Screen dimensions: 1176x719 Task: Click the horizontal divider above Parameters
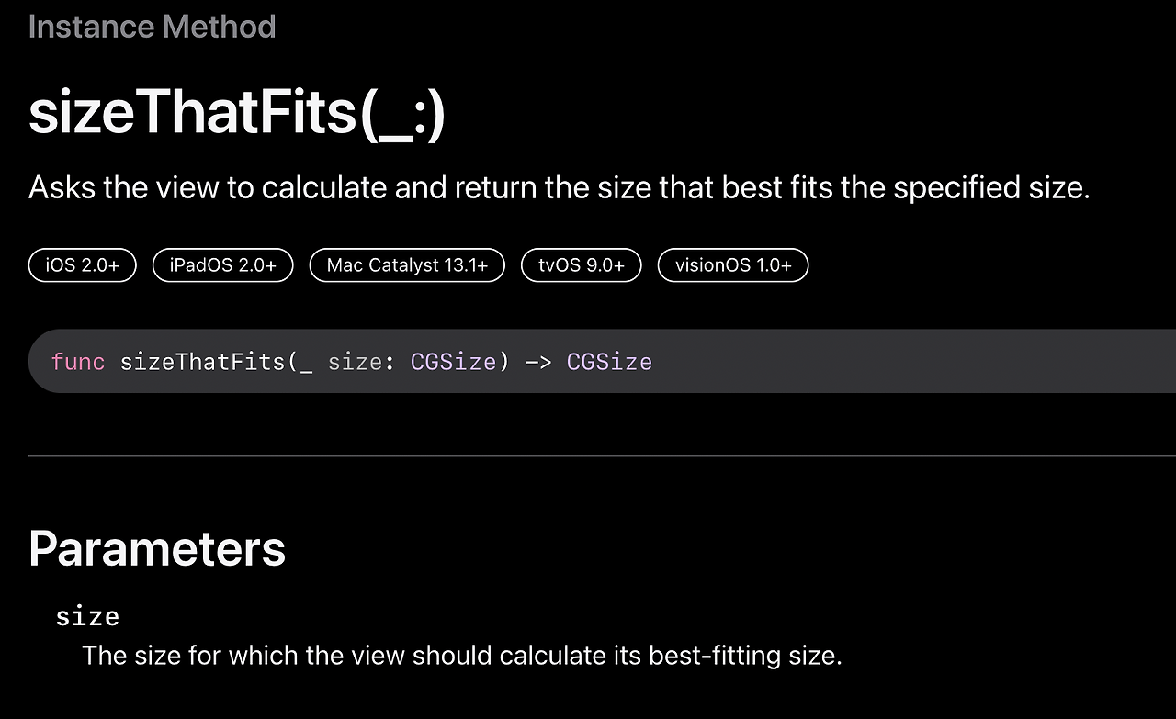(x=602, y=455)
